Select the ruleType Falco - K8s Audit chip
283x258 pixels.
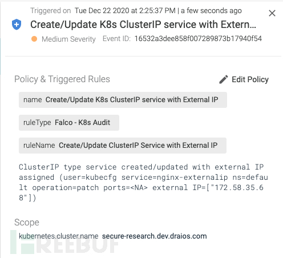click(x=69, y=123)
